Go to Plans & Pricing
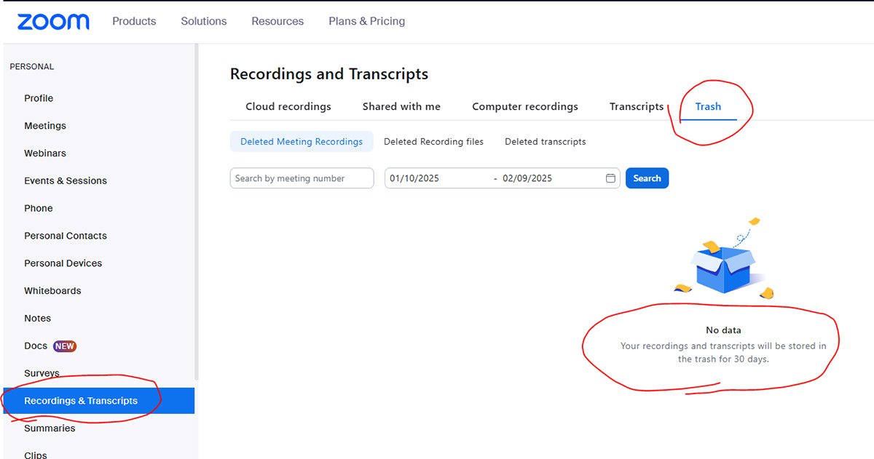The height and width of the screenshot is (459, 874). tap(367, 21)
